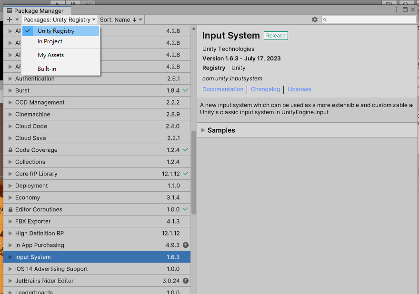The image size is (419, 294).
Task: Expand the High Definition RP row
Action: click(x=10, y=233)
